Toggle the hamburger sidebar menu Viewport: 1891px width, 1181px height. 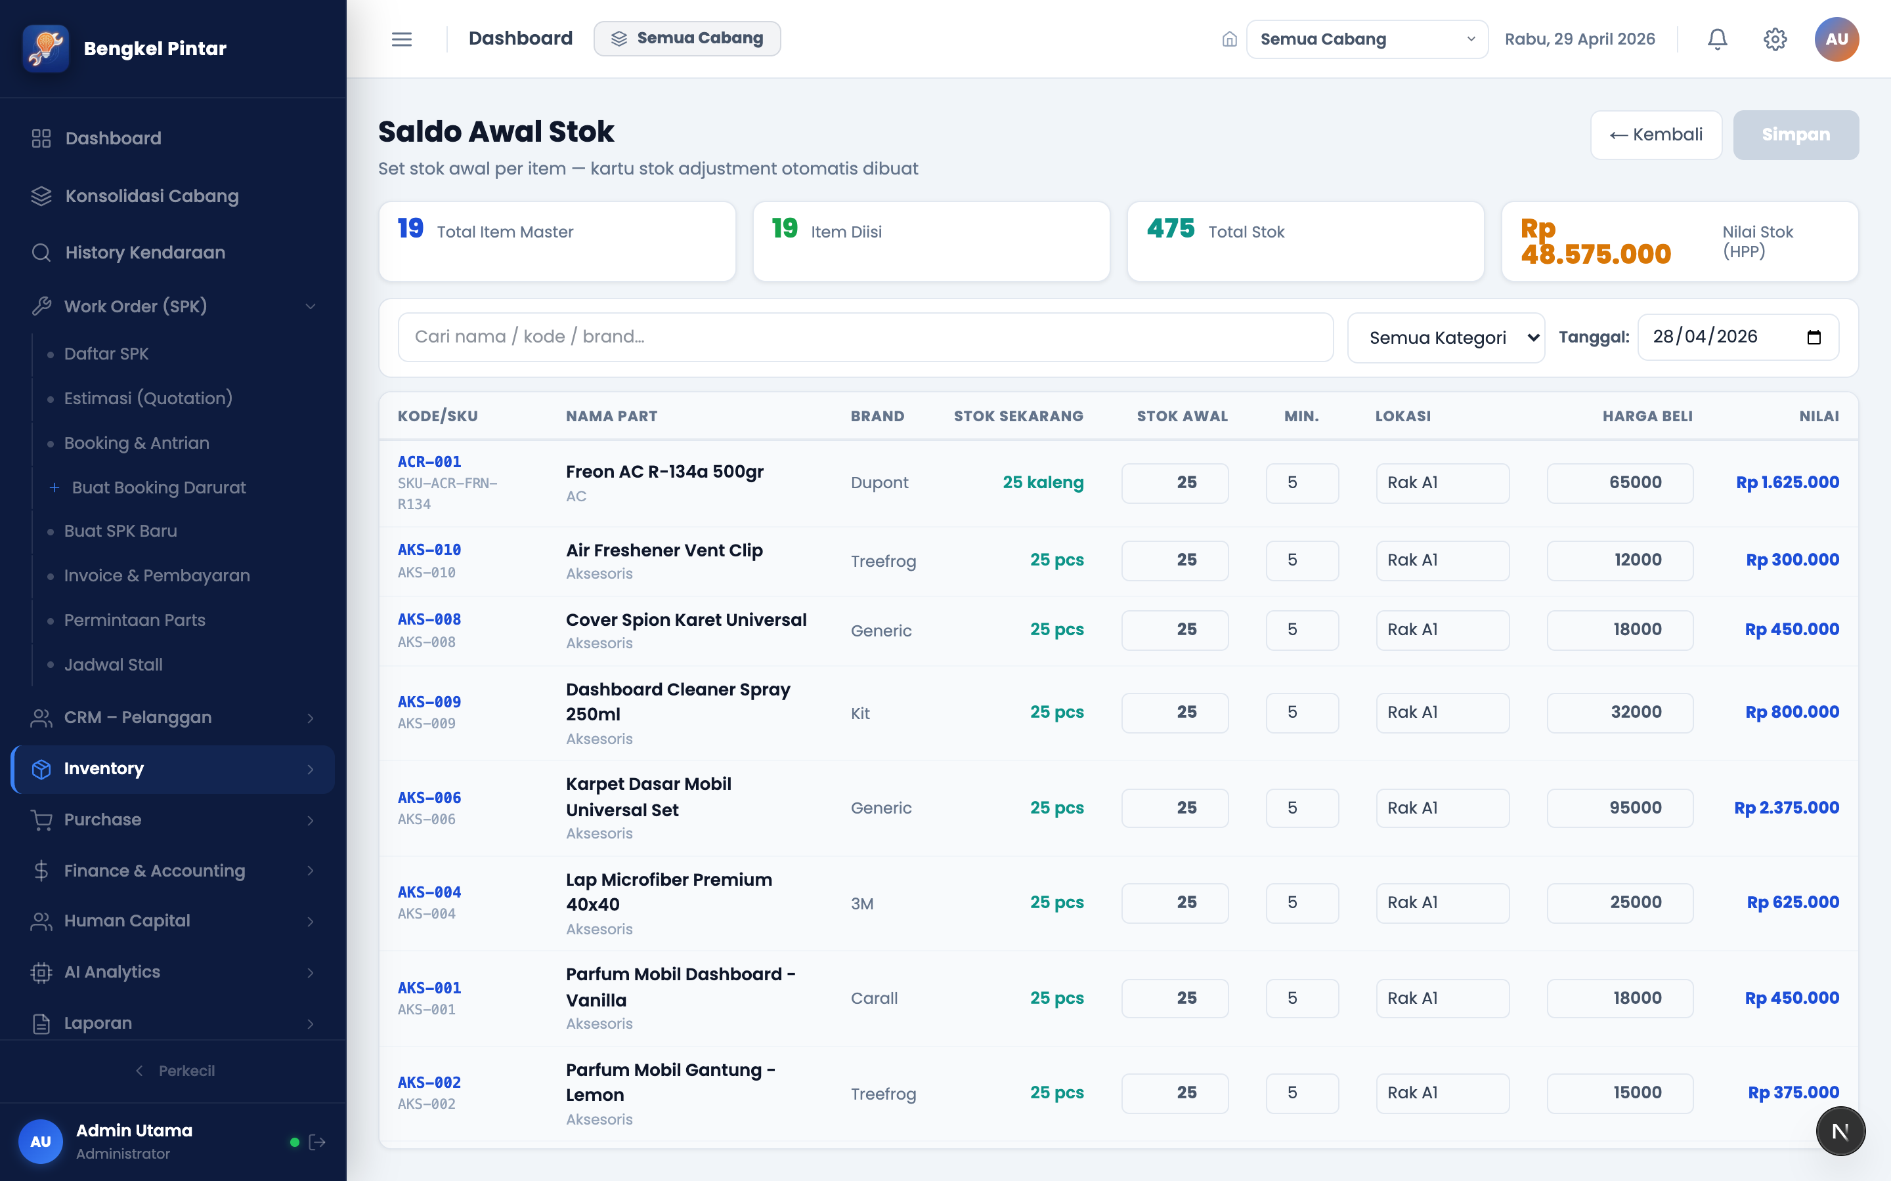402,39
